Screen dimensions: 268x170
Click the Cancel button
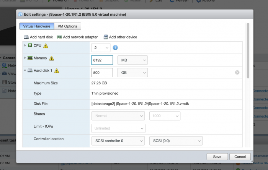coord(240,157)
